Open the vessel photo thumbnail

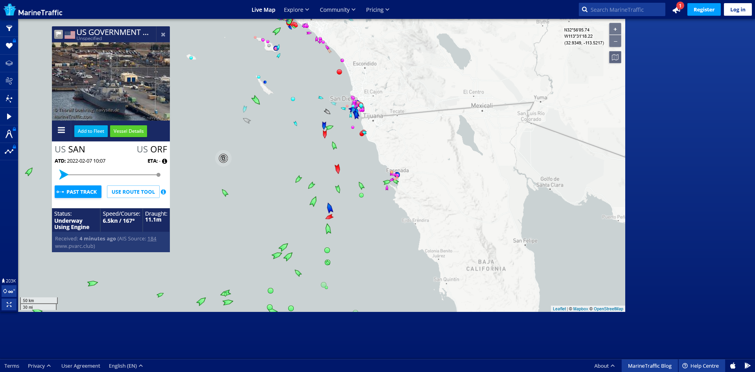point(111,81)
